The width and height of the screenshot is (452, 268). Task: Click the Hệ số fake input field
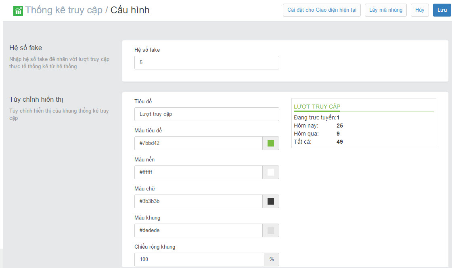pos(207,63)
